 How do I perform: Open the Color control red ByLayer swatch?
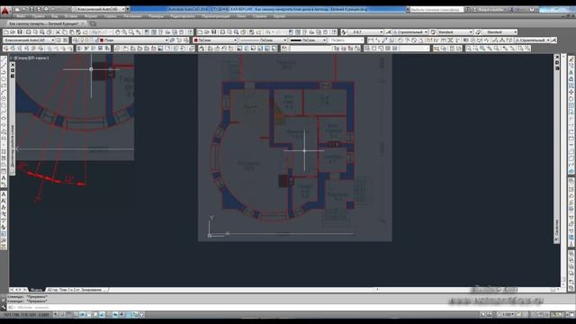pos(196,40)
